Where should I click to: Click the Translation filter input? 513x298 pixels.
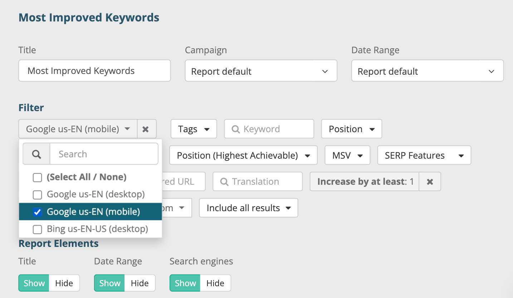(258, 182)
